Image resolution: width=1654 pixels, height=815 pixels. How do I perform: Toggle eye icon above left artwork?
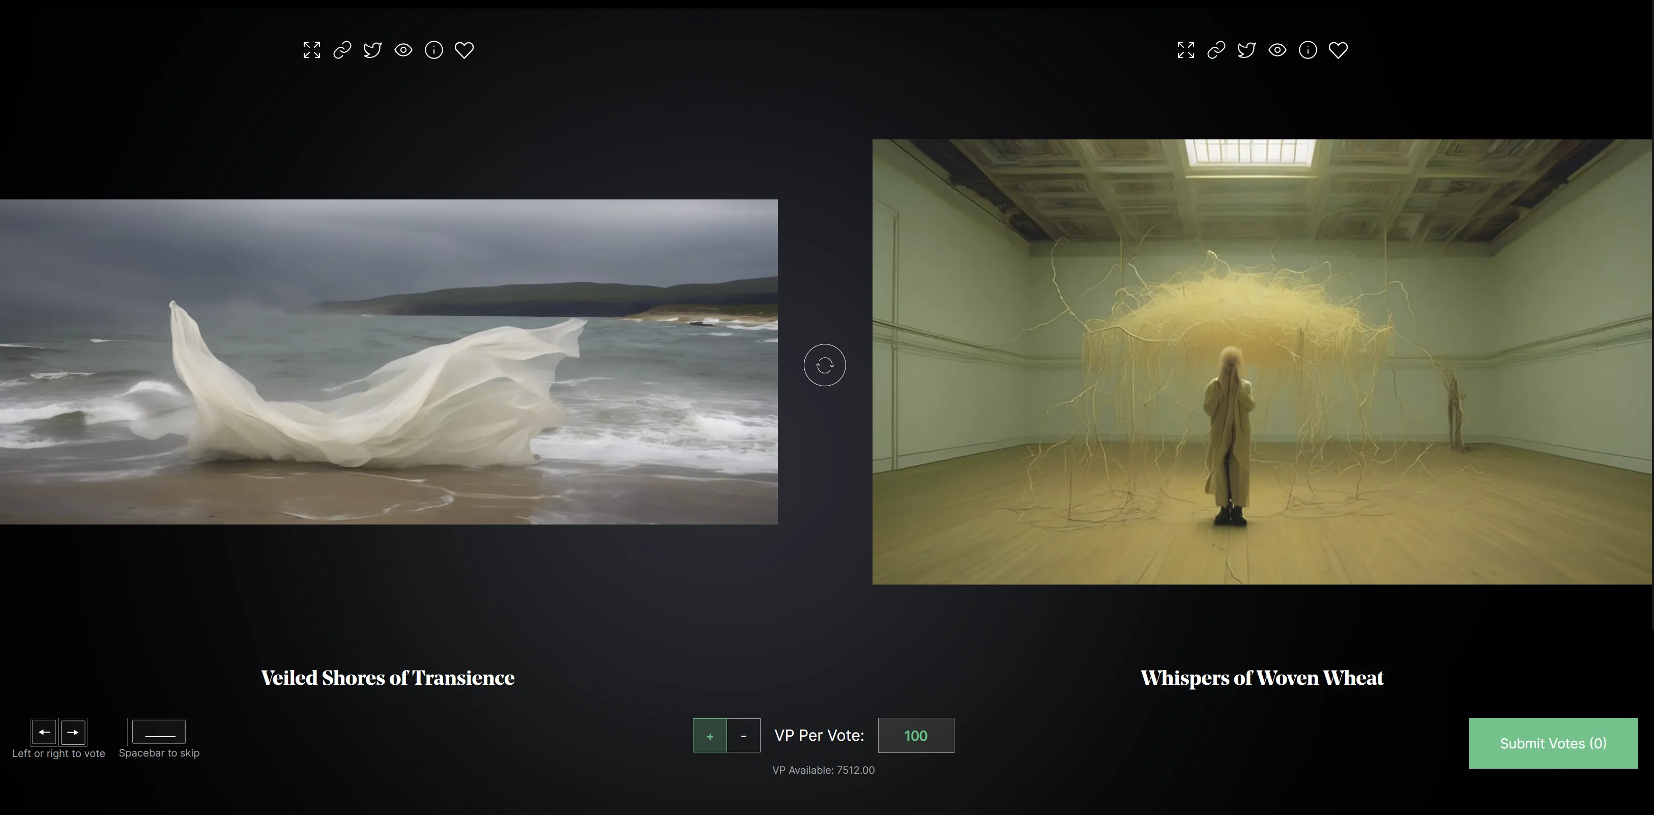pos(403,50)
